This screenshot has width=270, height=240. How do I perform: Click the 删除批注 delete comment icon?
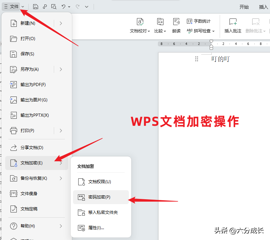pos(256,22)
